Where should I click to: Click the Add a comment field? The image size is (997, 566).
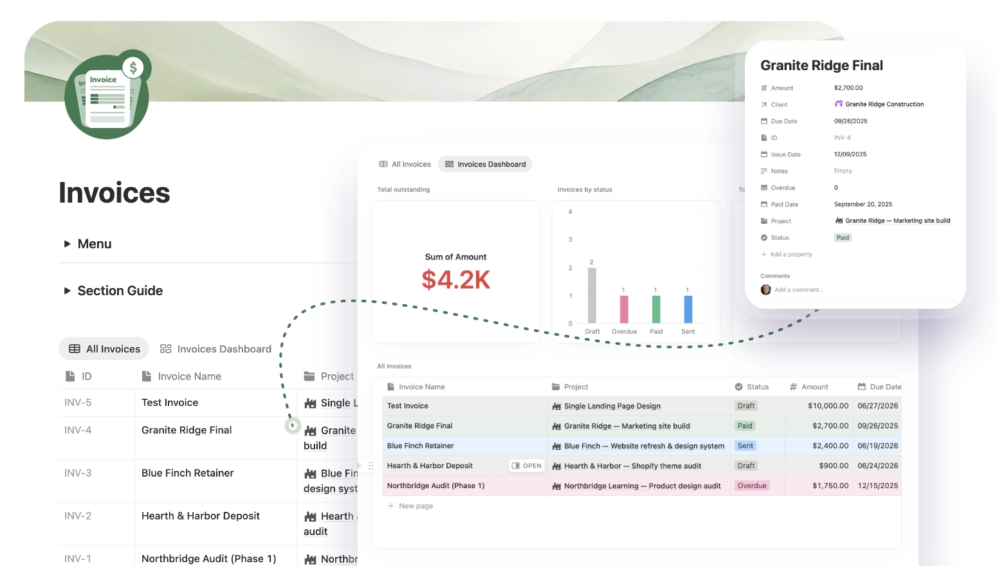click(798, 290)
